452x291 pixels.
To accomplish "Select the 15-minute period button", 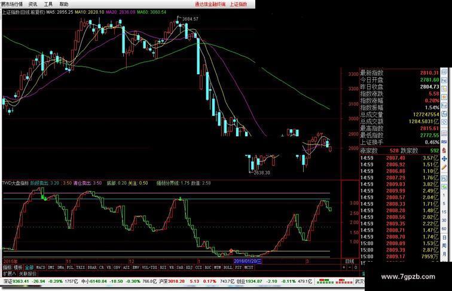I will 444,212.
